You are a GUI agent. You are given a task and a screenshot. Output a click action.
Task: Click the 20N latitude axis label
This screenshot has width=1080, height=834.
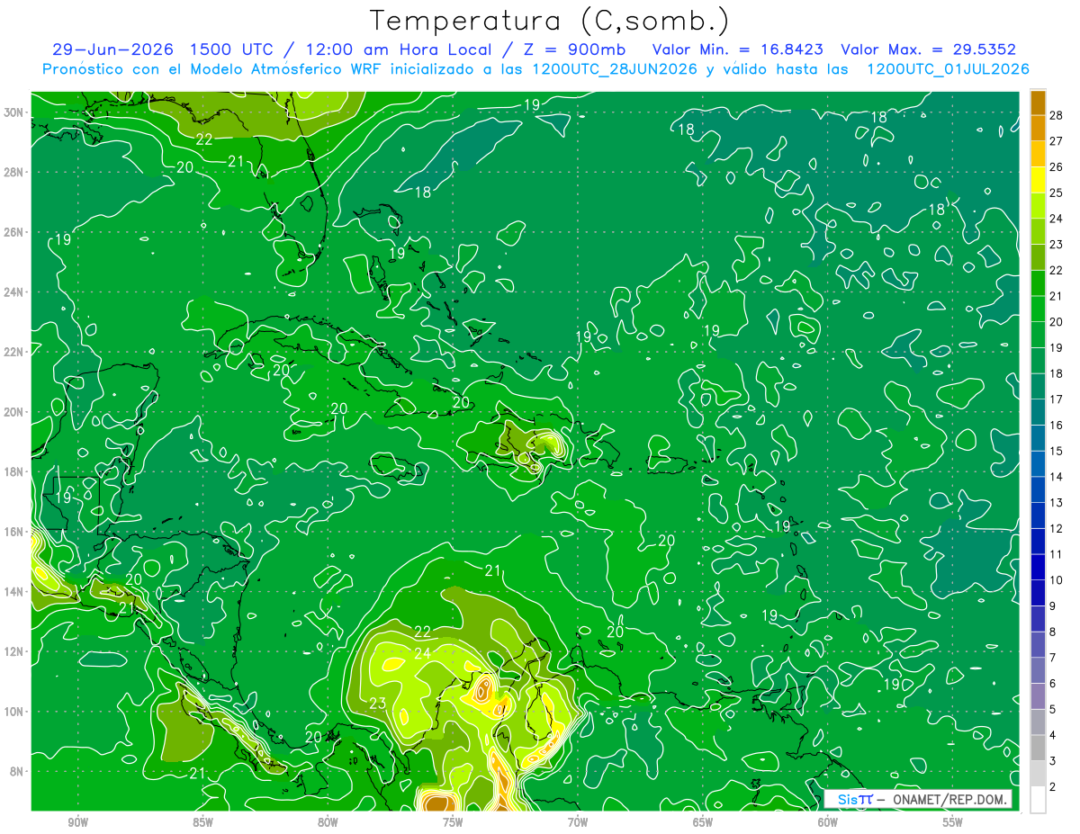click(x=15, y=412)
